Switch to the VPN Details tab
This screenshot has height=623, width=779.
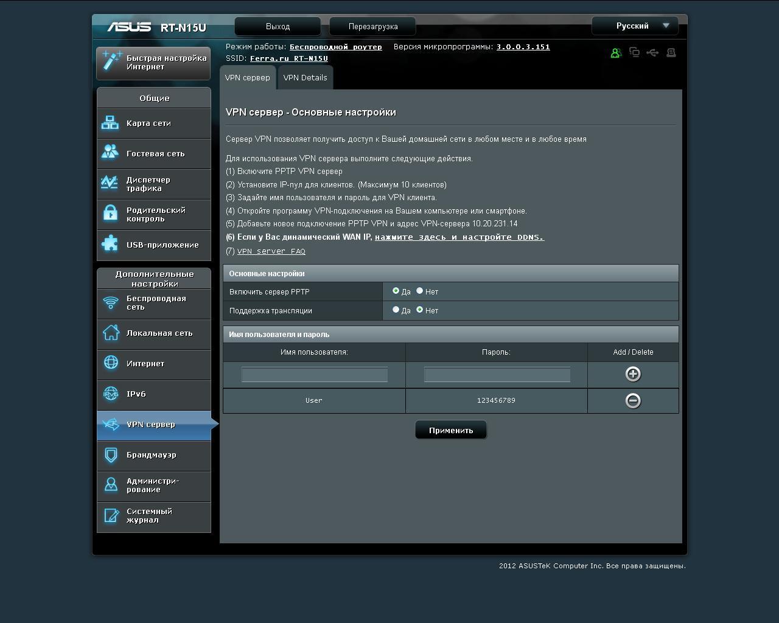(305, 78)
